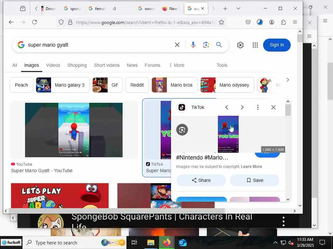Screen dimensions: 333x249
Task: Click the browser address bar URL
Action: click(x=145, y=22)
